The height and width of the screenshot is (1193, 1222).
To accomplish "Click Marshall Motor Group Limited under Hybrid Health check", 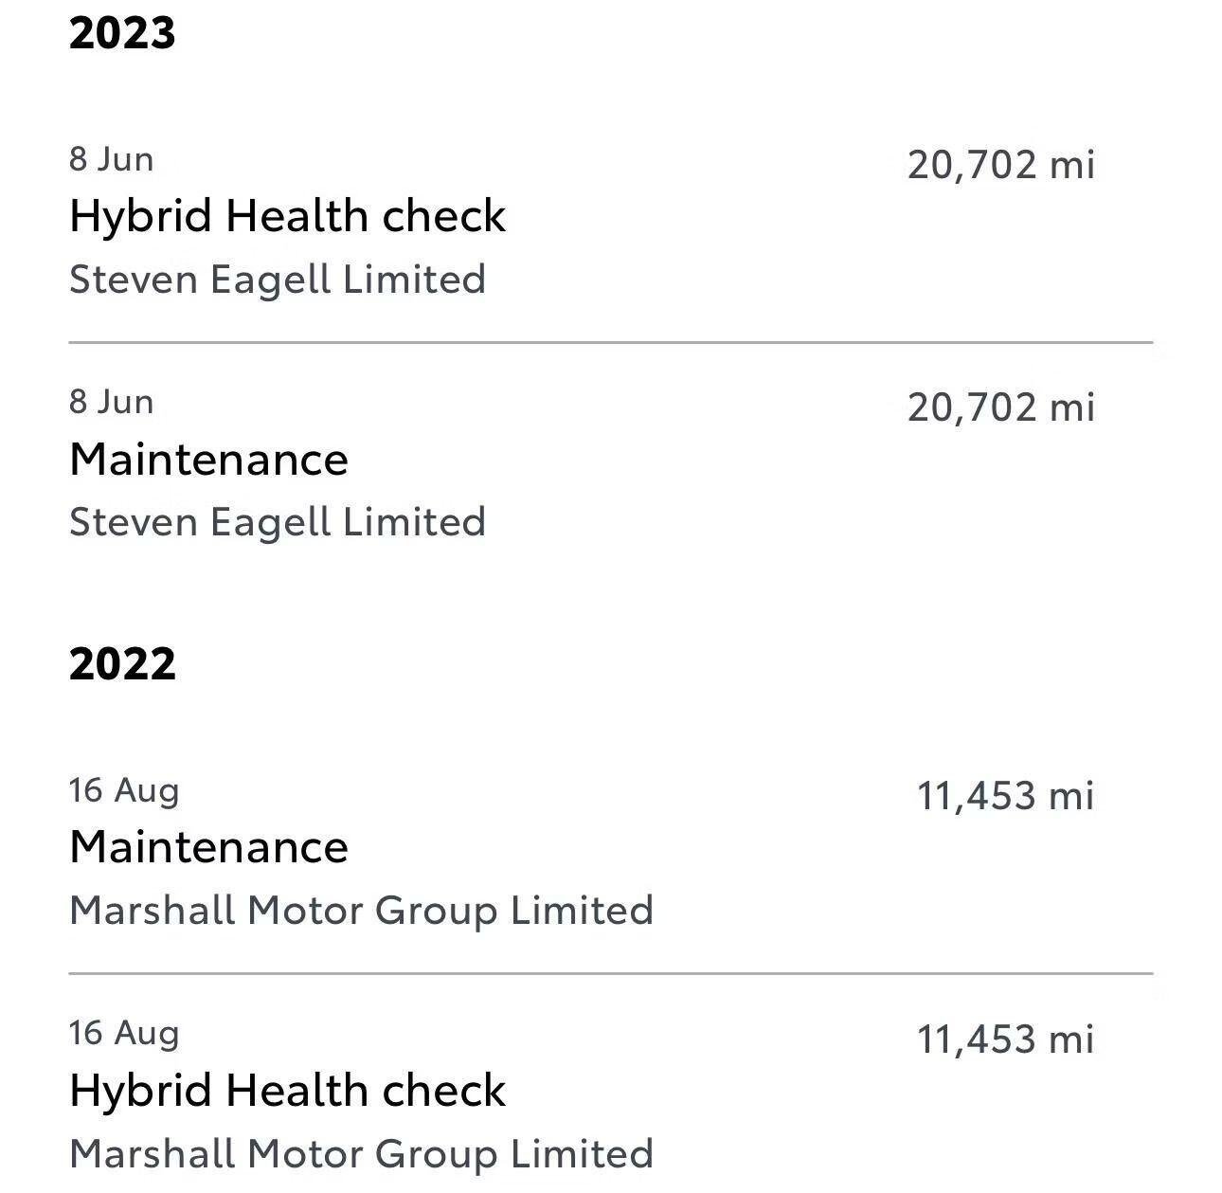I will coord(361,1154).
